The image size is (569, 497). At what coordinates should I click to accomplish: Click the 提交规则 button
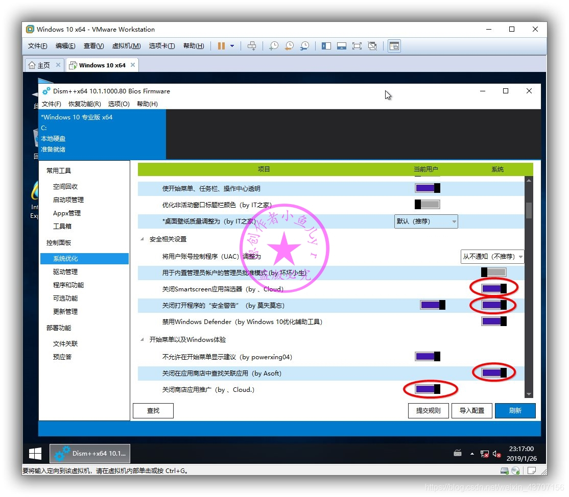(428, 411)
